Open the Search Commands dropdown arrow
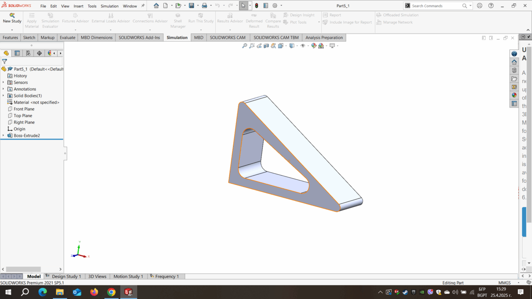Screen dimensions: 532x299 (x=470, y=6)
